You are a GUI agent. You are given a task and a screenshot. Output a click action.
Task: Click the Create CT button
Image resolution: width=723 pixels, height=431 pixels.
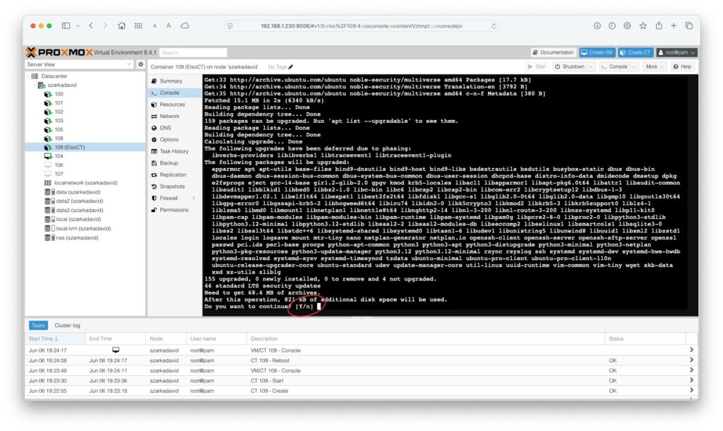point(635,52)
